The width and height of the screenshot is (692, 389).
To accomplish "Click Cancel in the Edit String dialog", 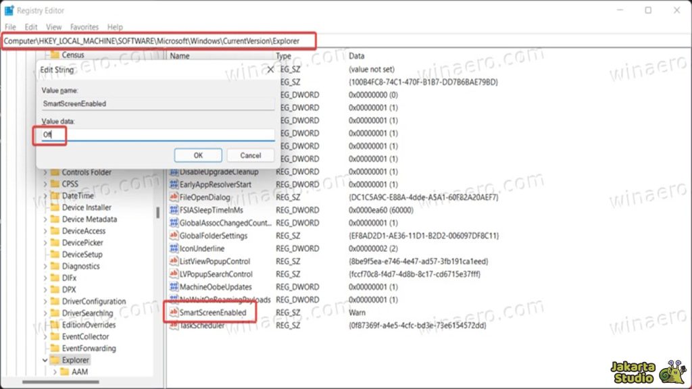I will click(x=250, y=155).
